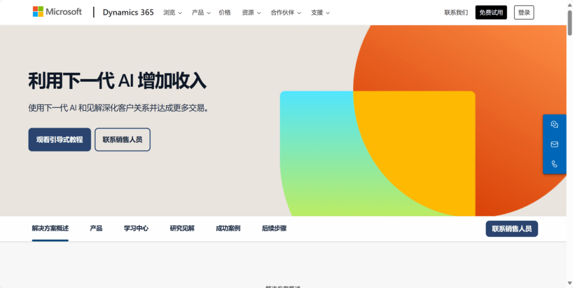Viewport: 573px width, 288px height.
Task: Click the 联系我们 link
Action: 456,12
